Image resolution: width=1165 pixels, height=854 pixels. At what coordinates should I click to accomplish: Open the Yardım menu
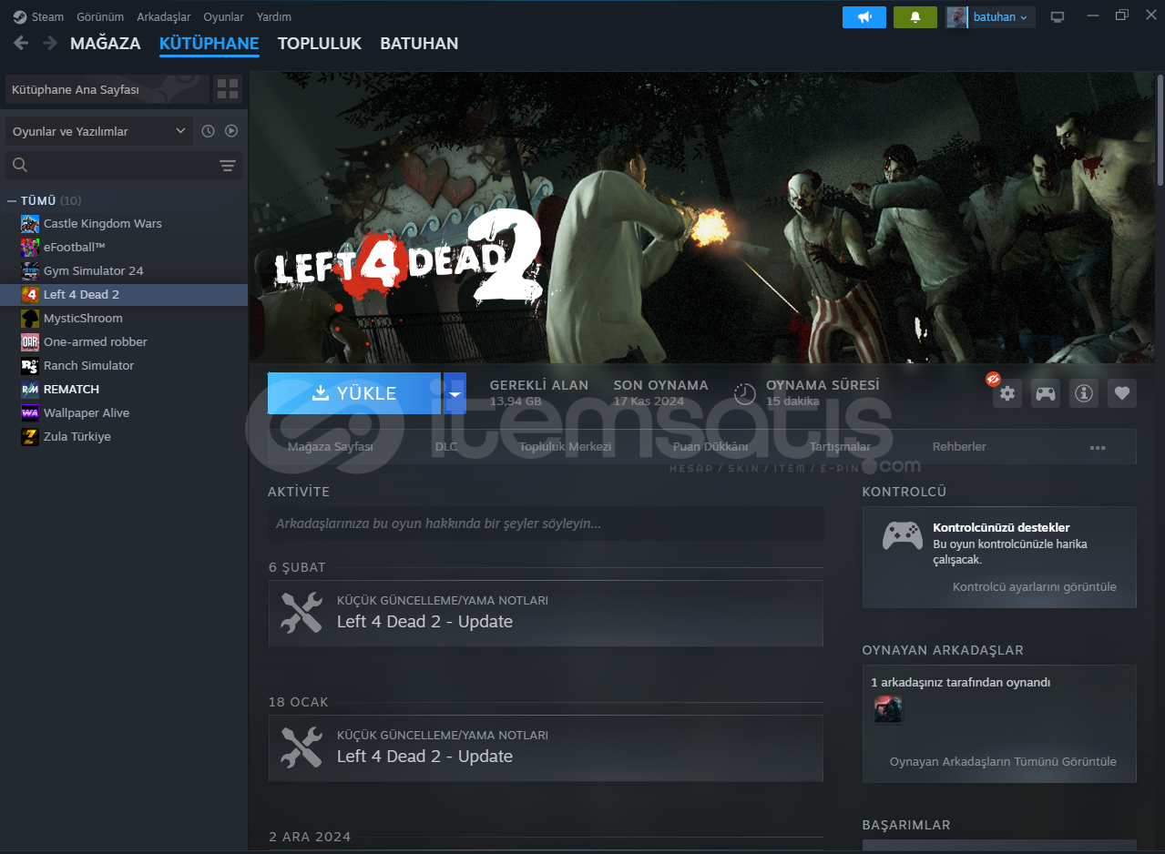[x=274, y=17]
